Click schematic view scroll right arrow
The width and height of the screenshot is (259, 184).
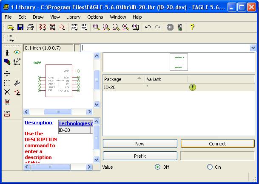(89, 112)
